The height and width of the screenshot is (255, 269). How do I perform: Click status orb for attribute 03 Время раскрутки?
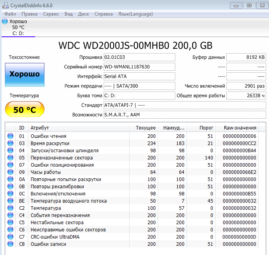coord(10,143)
